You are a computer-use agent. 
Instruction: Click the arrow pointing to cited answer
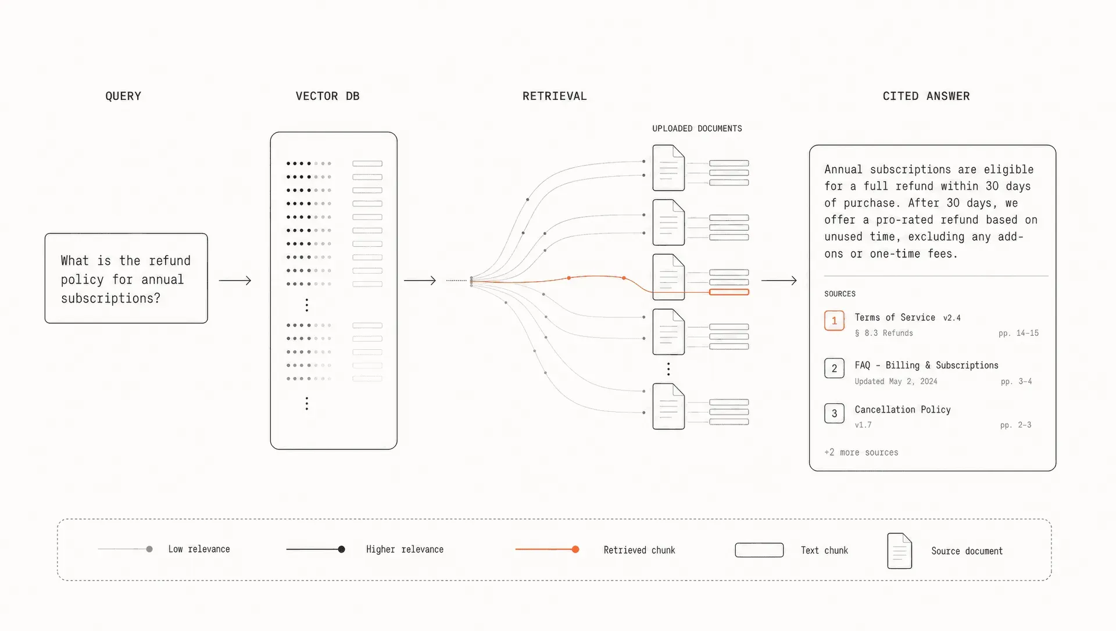pyautogui.click(x=779, y=281)
